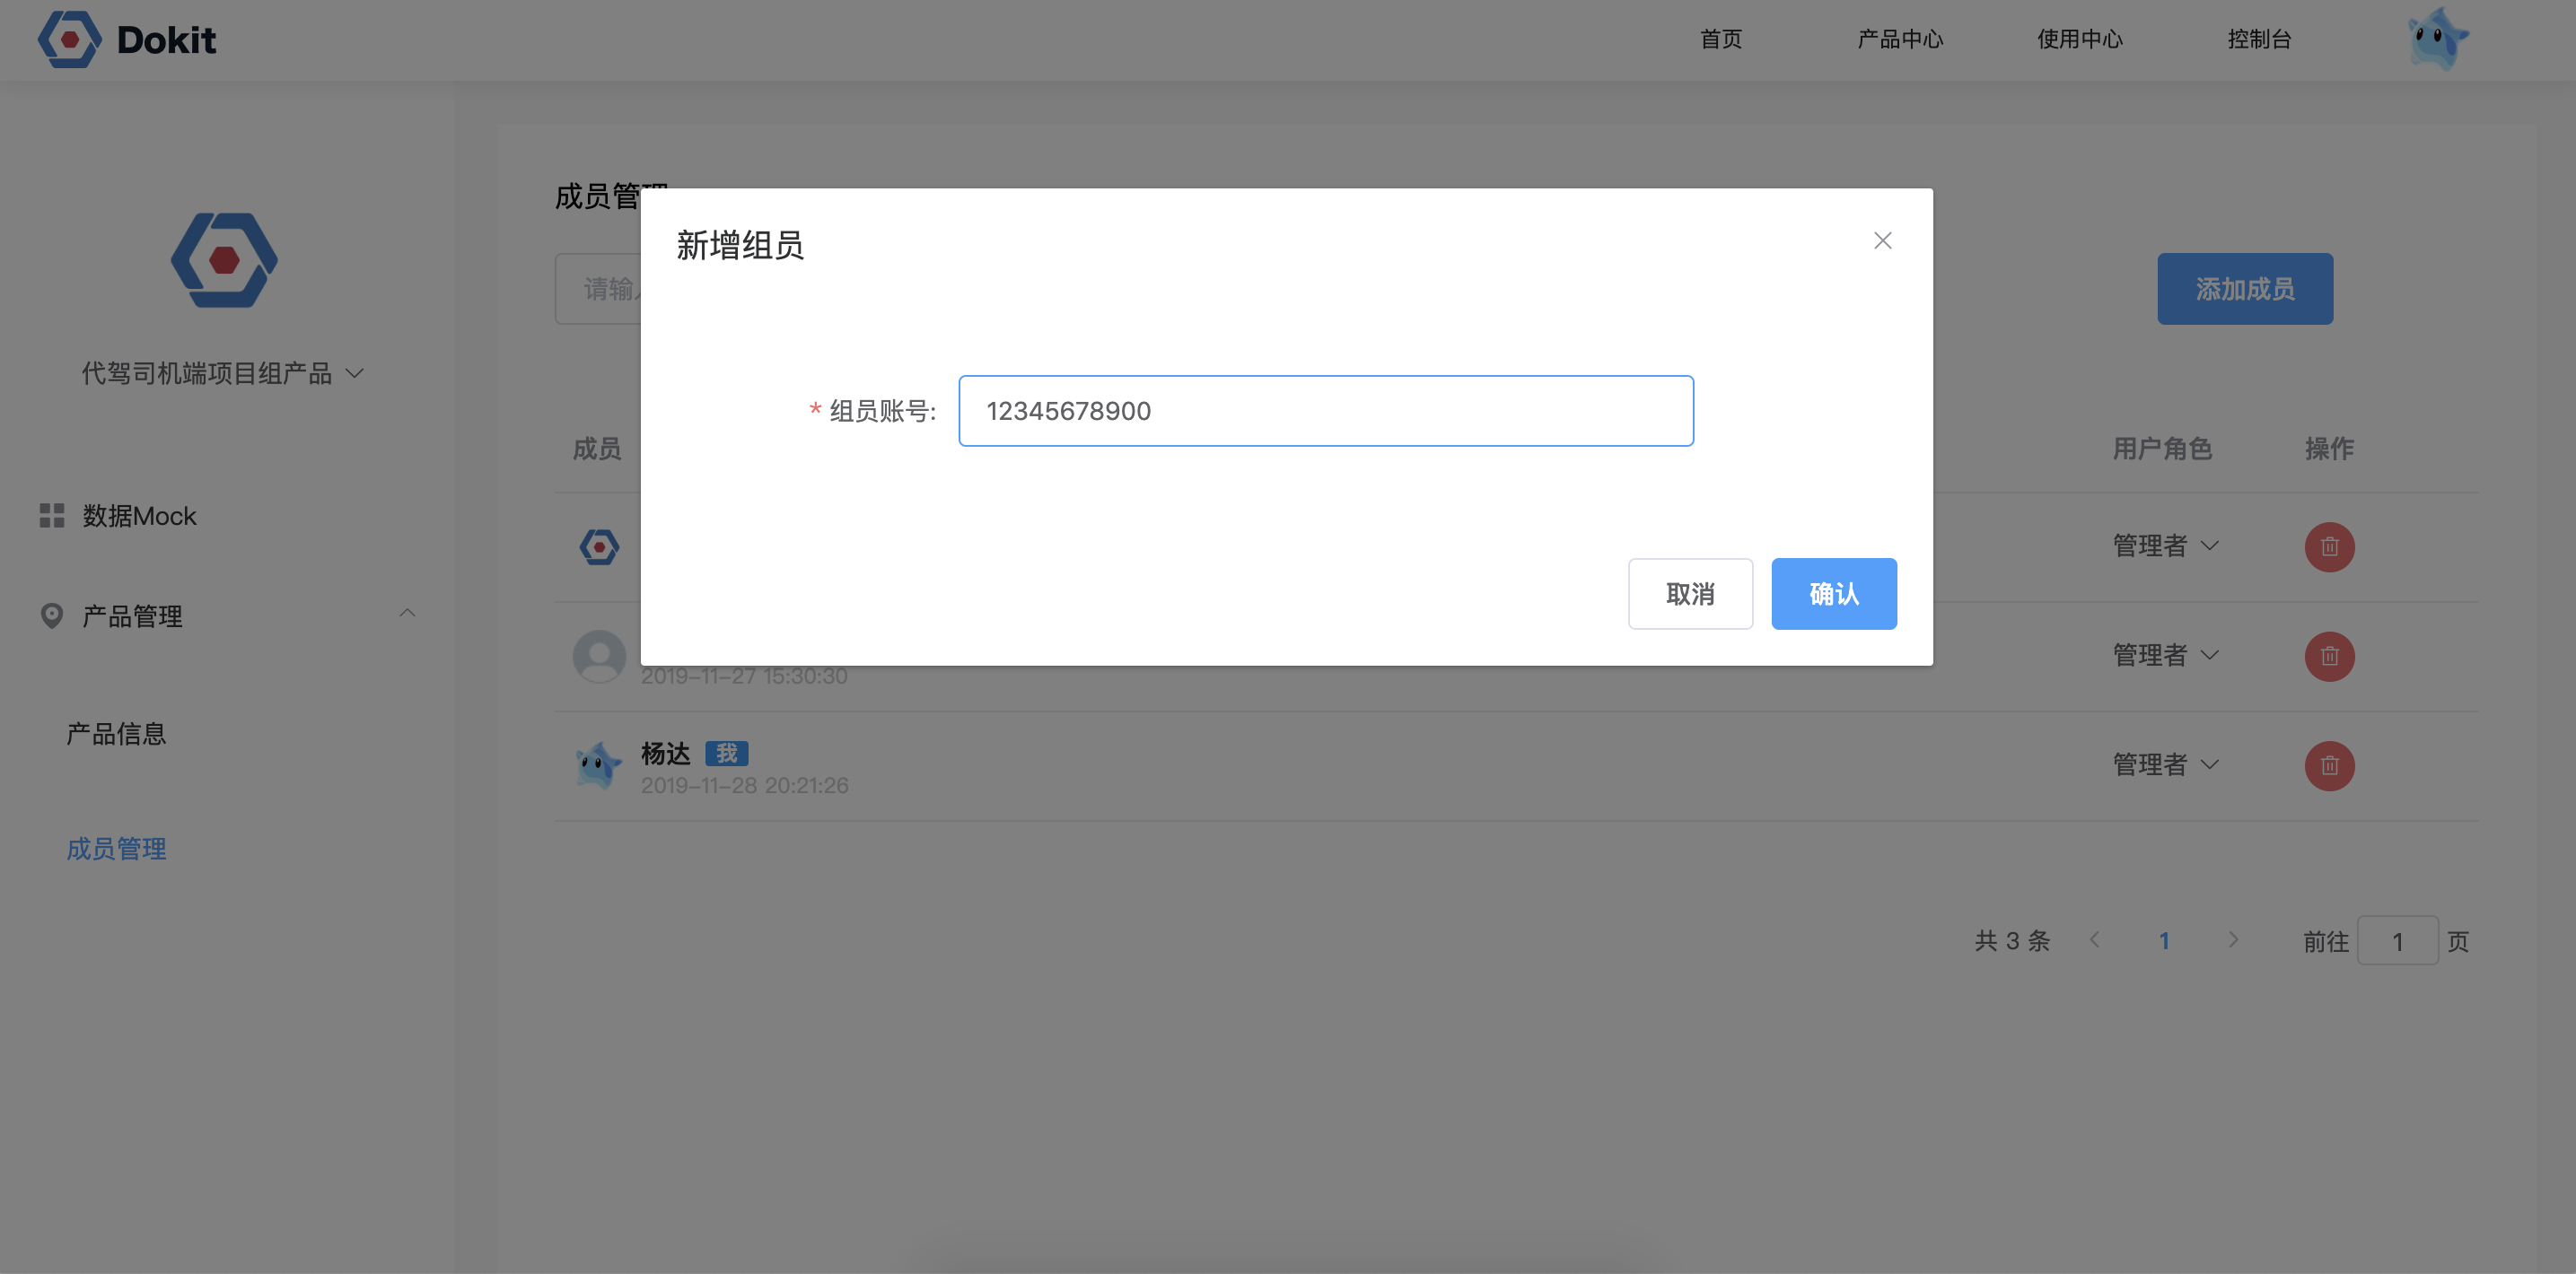Open the 数据Mock section in the sidebar
Screen dimensions: 2576x1274
click(138, 516)
